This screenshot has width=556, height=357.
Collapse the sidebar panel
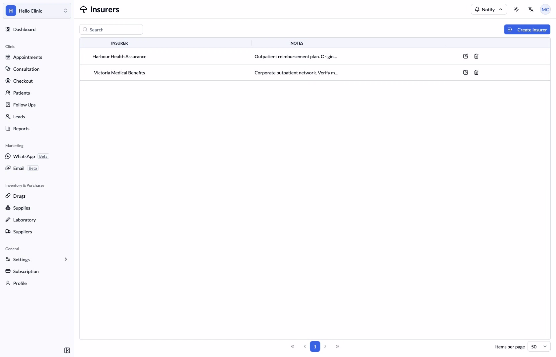[67, 350]
